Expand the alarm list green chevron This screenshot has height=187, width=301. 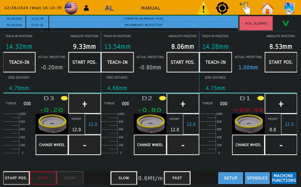(286, 23)
